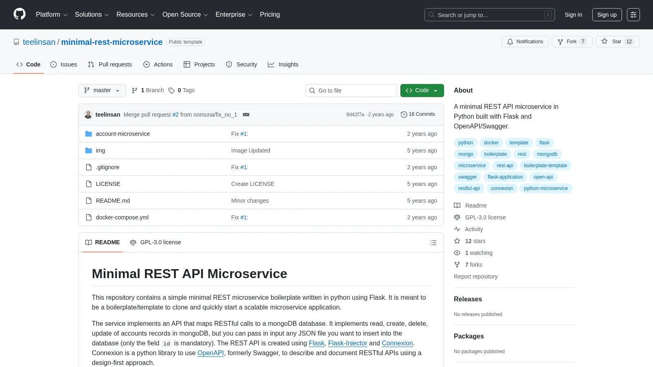653x367 pixels.
Task: Open commit hash 9d42f7a
Action: pos(355,115)
